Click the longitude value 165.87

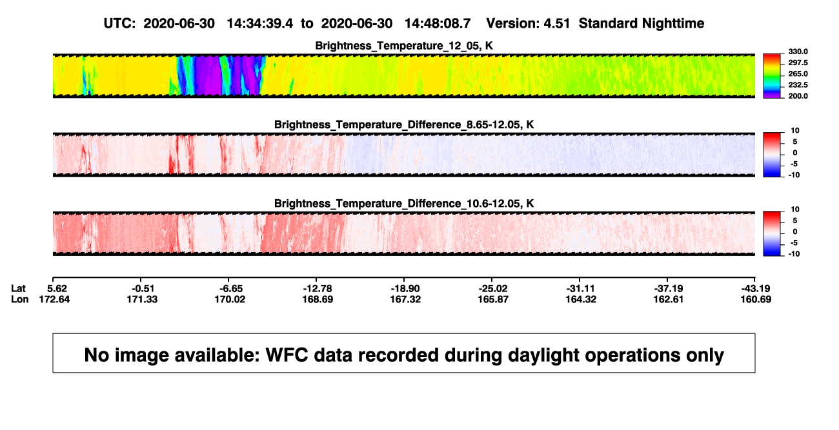click(494, 299)
